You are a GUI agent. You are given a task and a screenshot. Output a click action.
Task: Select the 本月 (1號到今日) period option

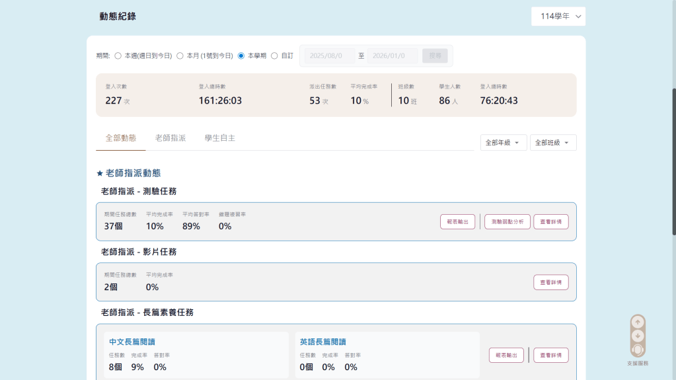click(x=180, y=56)
